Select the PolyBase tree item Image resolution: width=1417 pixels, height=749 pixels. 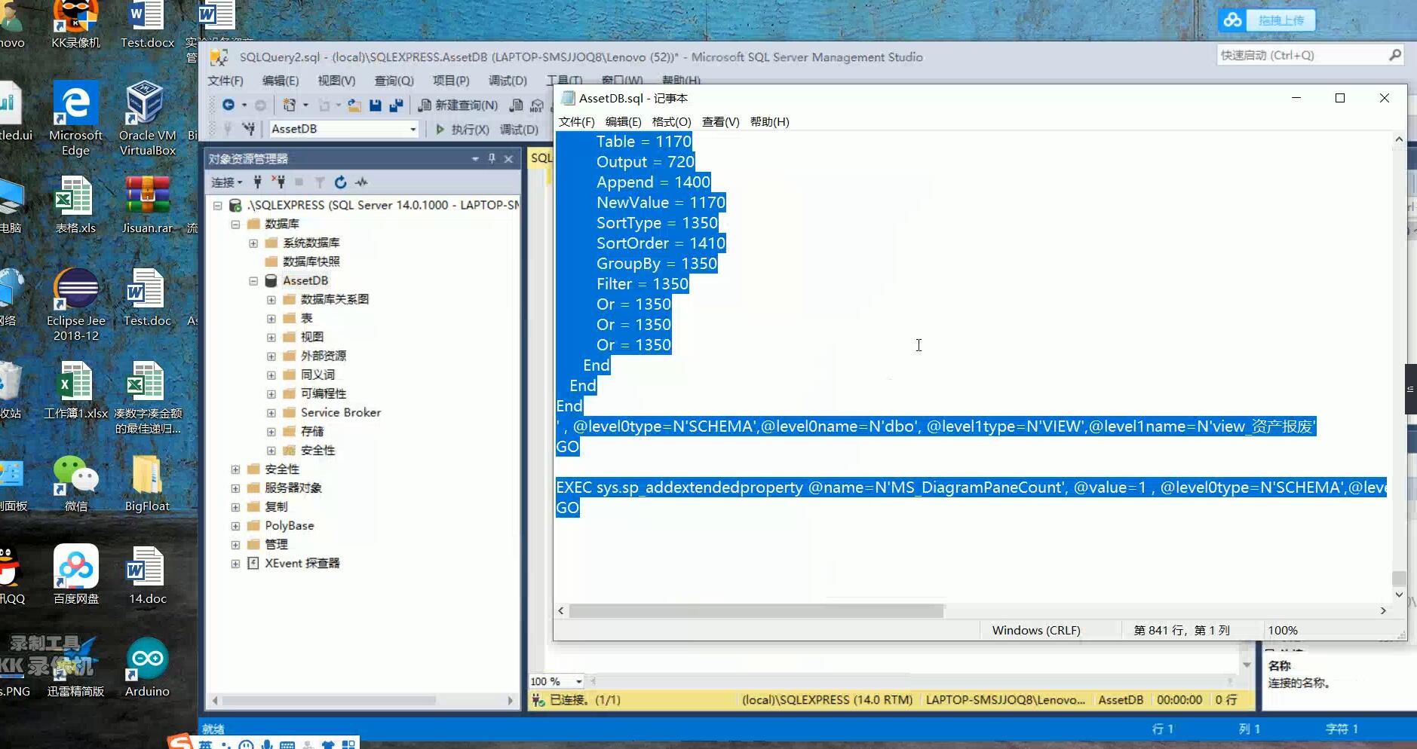[x=289, y=525]
